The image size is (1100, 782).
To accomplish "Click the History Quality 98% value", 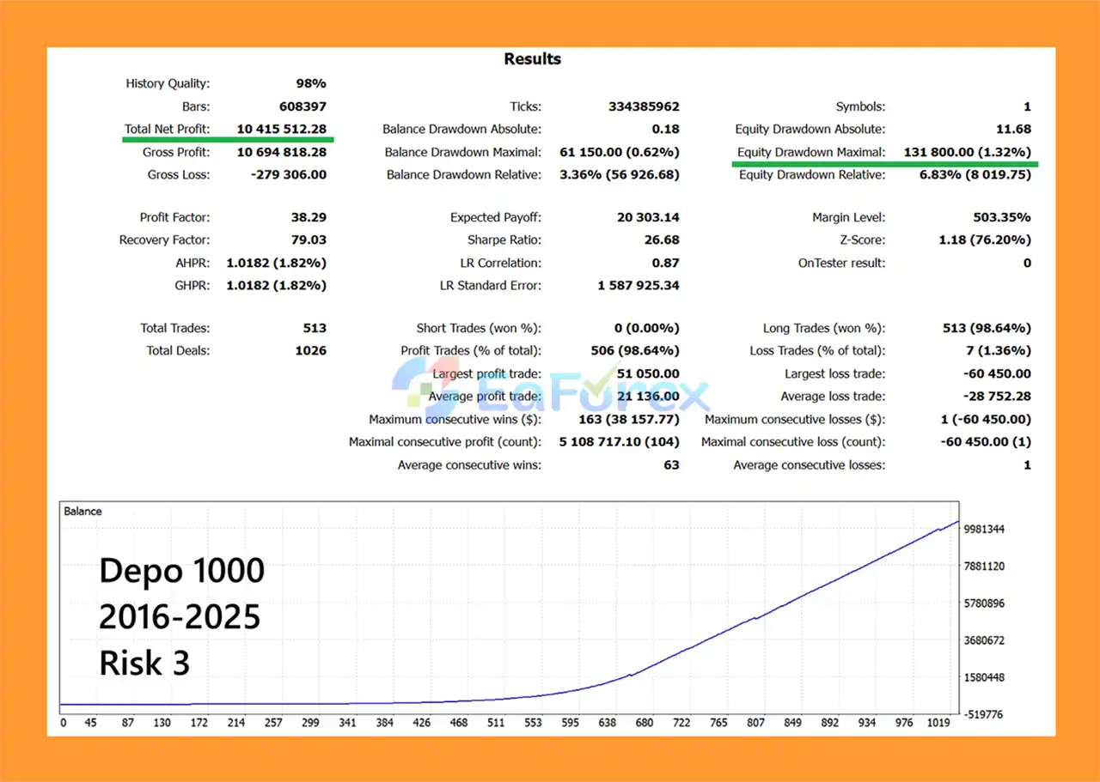I will [310, 84].
